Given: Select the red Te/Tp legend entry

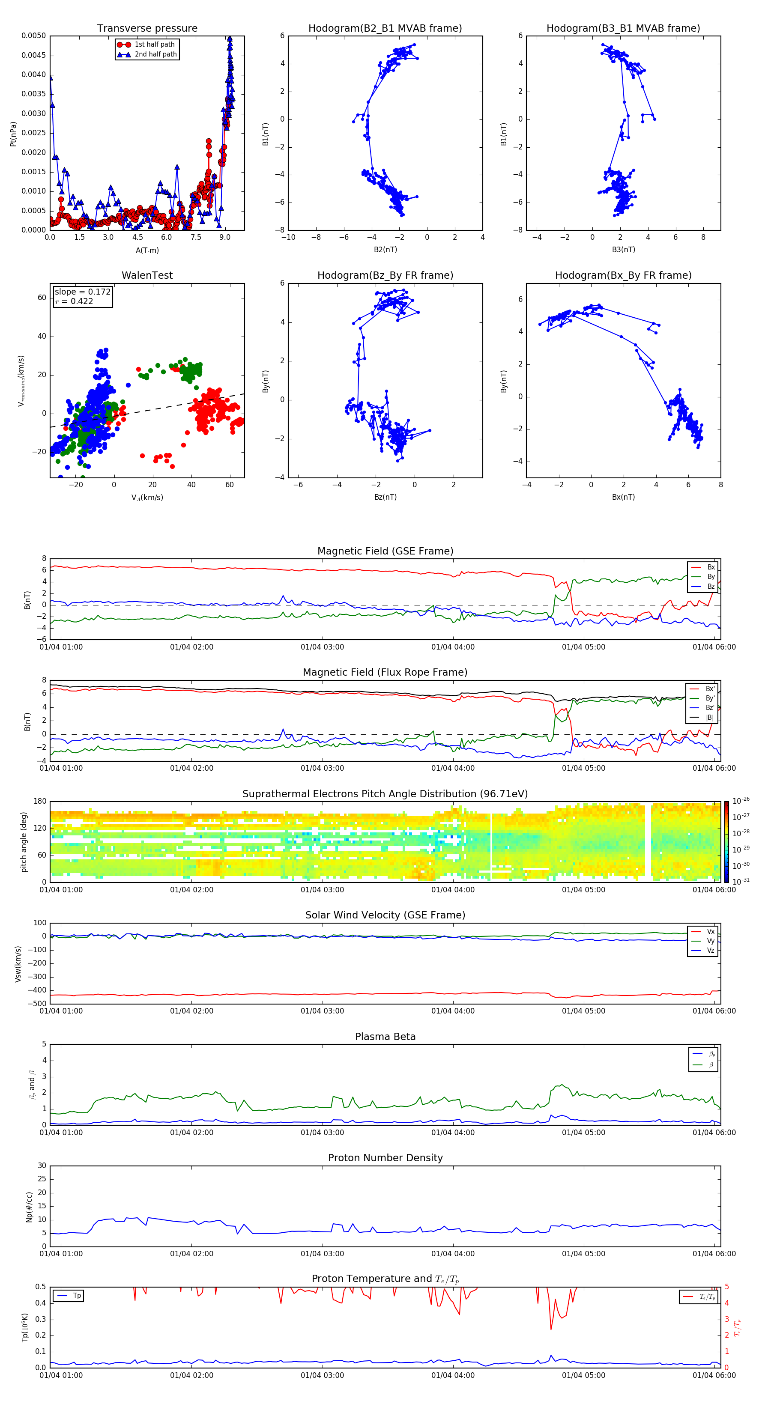Looking at the screenshot, I should click(699, 1297).
